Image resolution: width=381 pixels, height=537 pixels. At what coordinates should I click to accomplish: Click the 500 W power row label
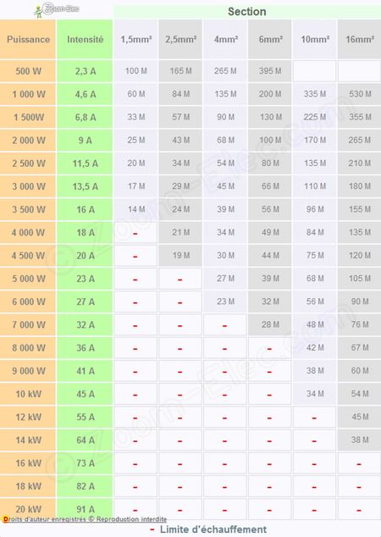(x=28, y=71)
